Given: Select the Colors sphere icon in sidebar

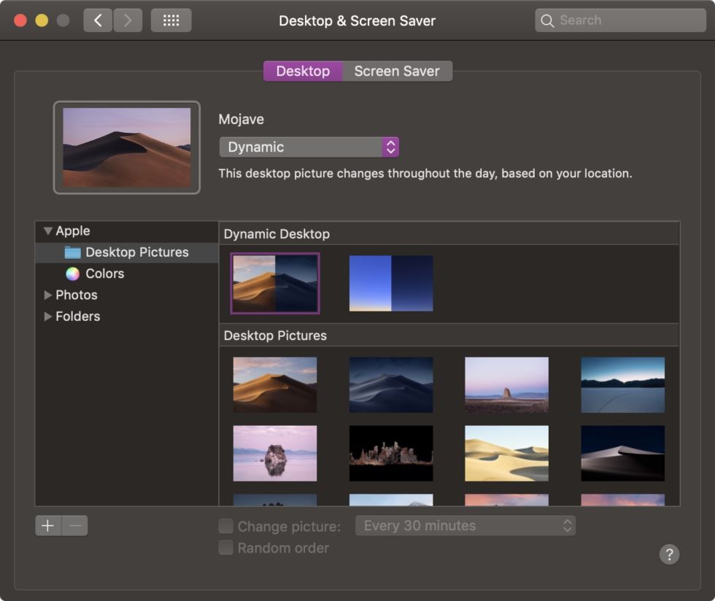Looking at the screenshot, I should [x=71, y=274].
